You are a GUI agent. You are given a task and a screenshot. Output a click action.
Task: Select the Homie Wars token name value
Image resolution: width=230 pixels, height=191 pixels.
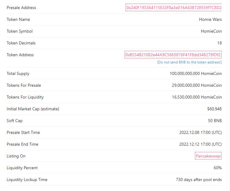(x=210, y=19)
